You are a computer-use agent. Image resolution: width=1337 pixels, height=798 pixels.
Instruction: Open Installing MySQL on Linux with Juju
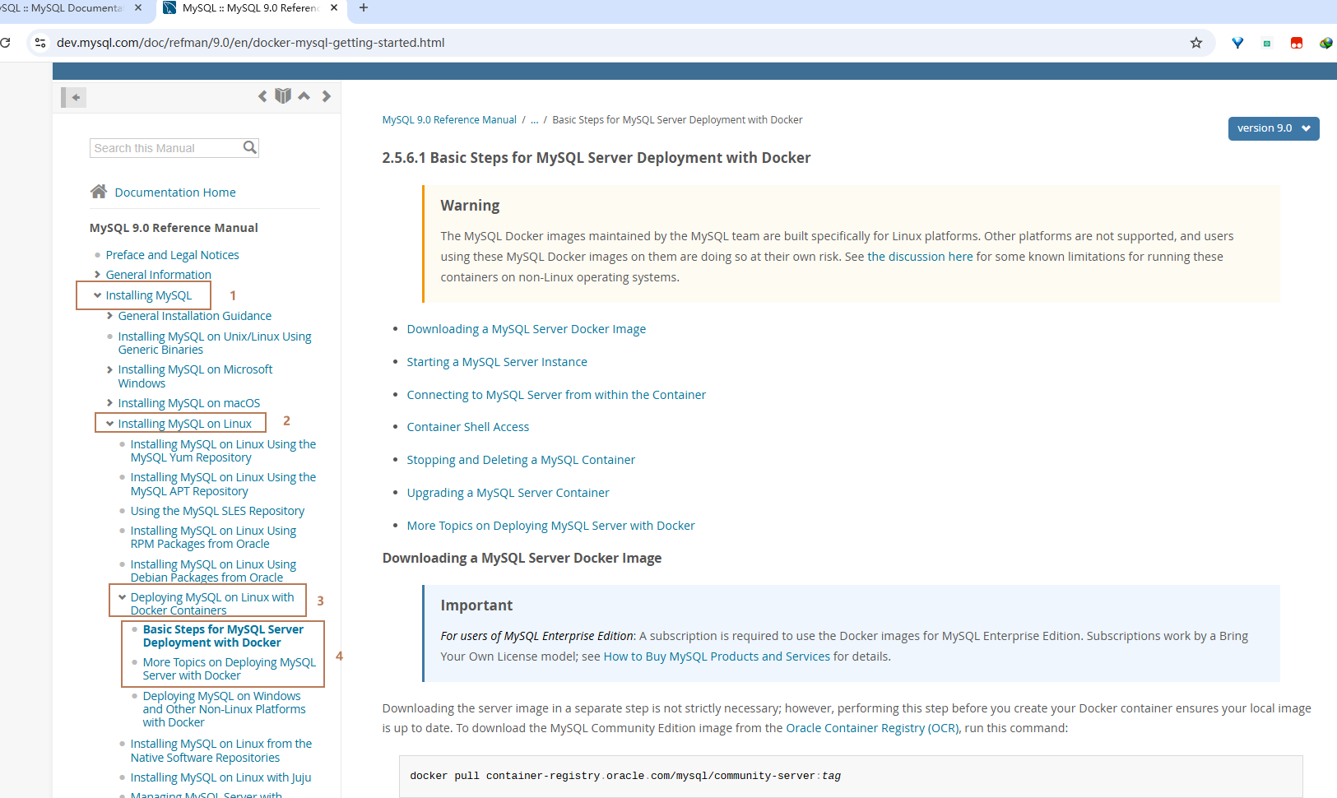point(221,777)
